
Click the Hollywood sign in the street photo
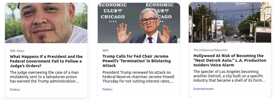[x=241, y=4]
